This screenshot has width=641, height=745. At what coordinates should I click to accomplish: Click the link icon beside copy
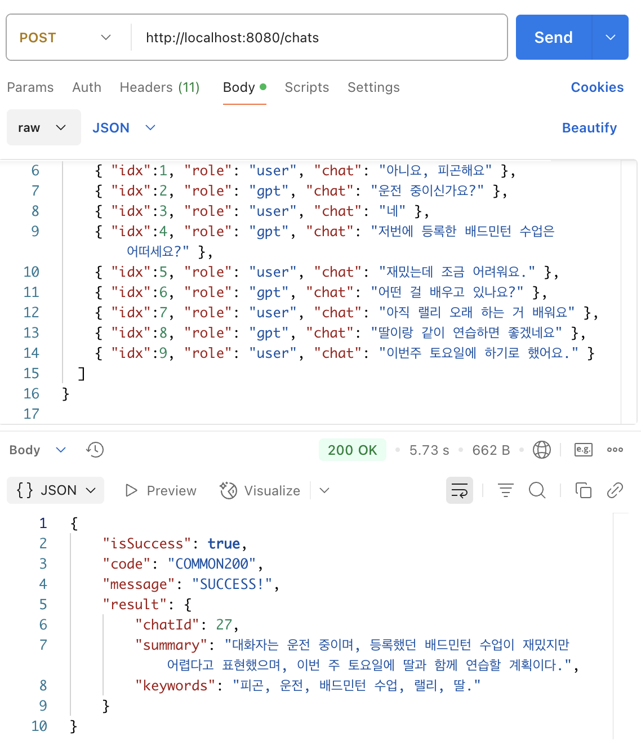pos(615,490)
